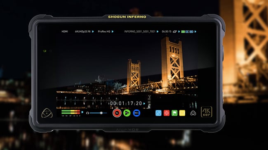Image resolution: width=268 pixels, height=150 pixels.
Task: Tap the disk drive icon
Action: 175,32
